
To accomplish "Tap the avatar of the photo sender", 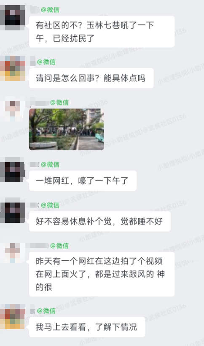I will click(x=13, y=109).
